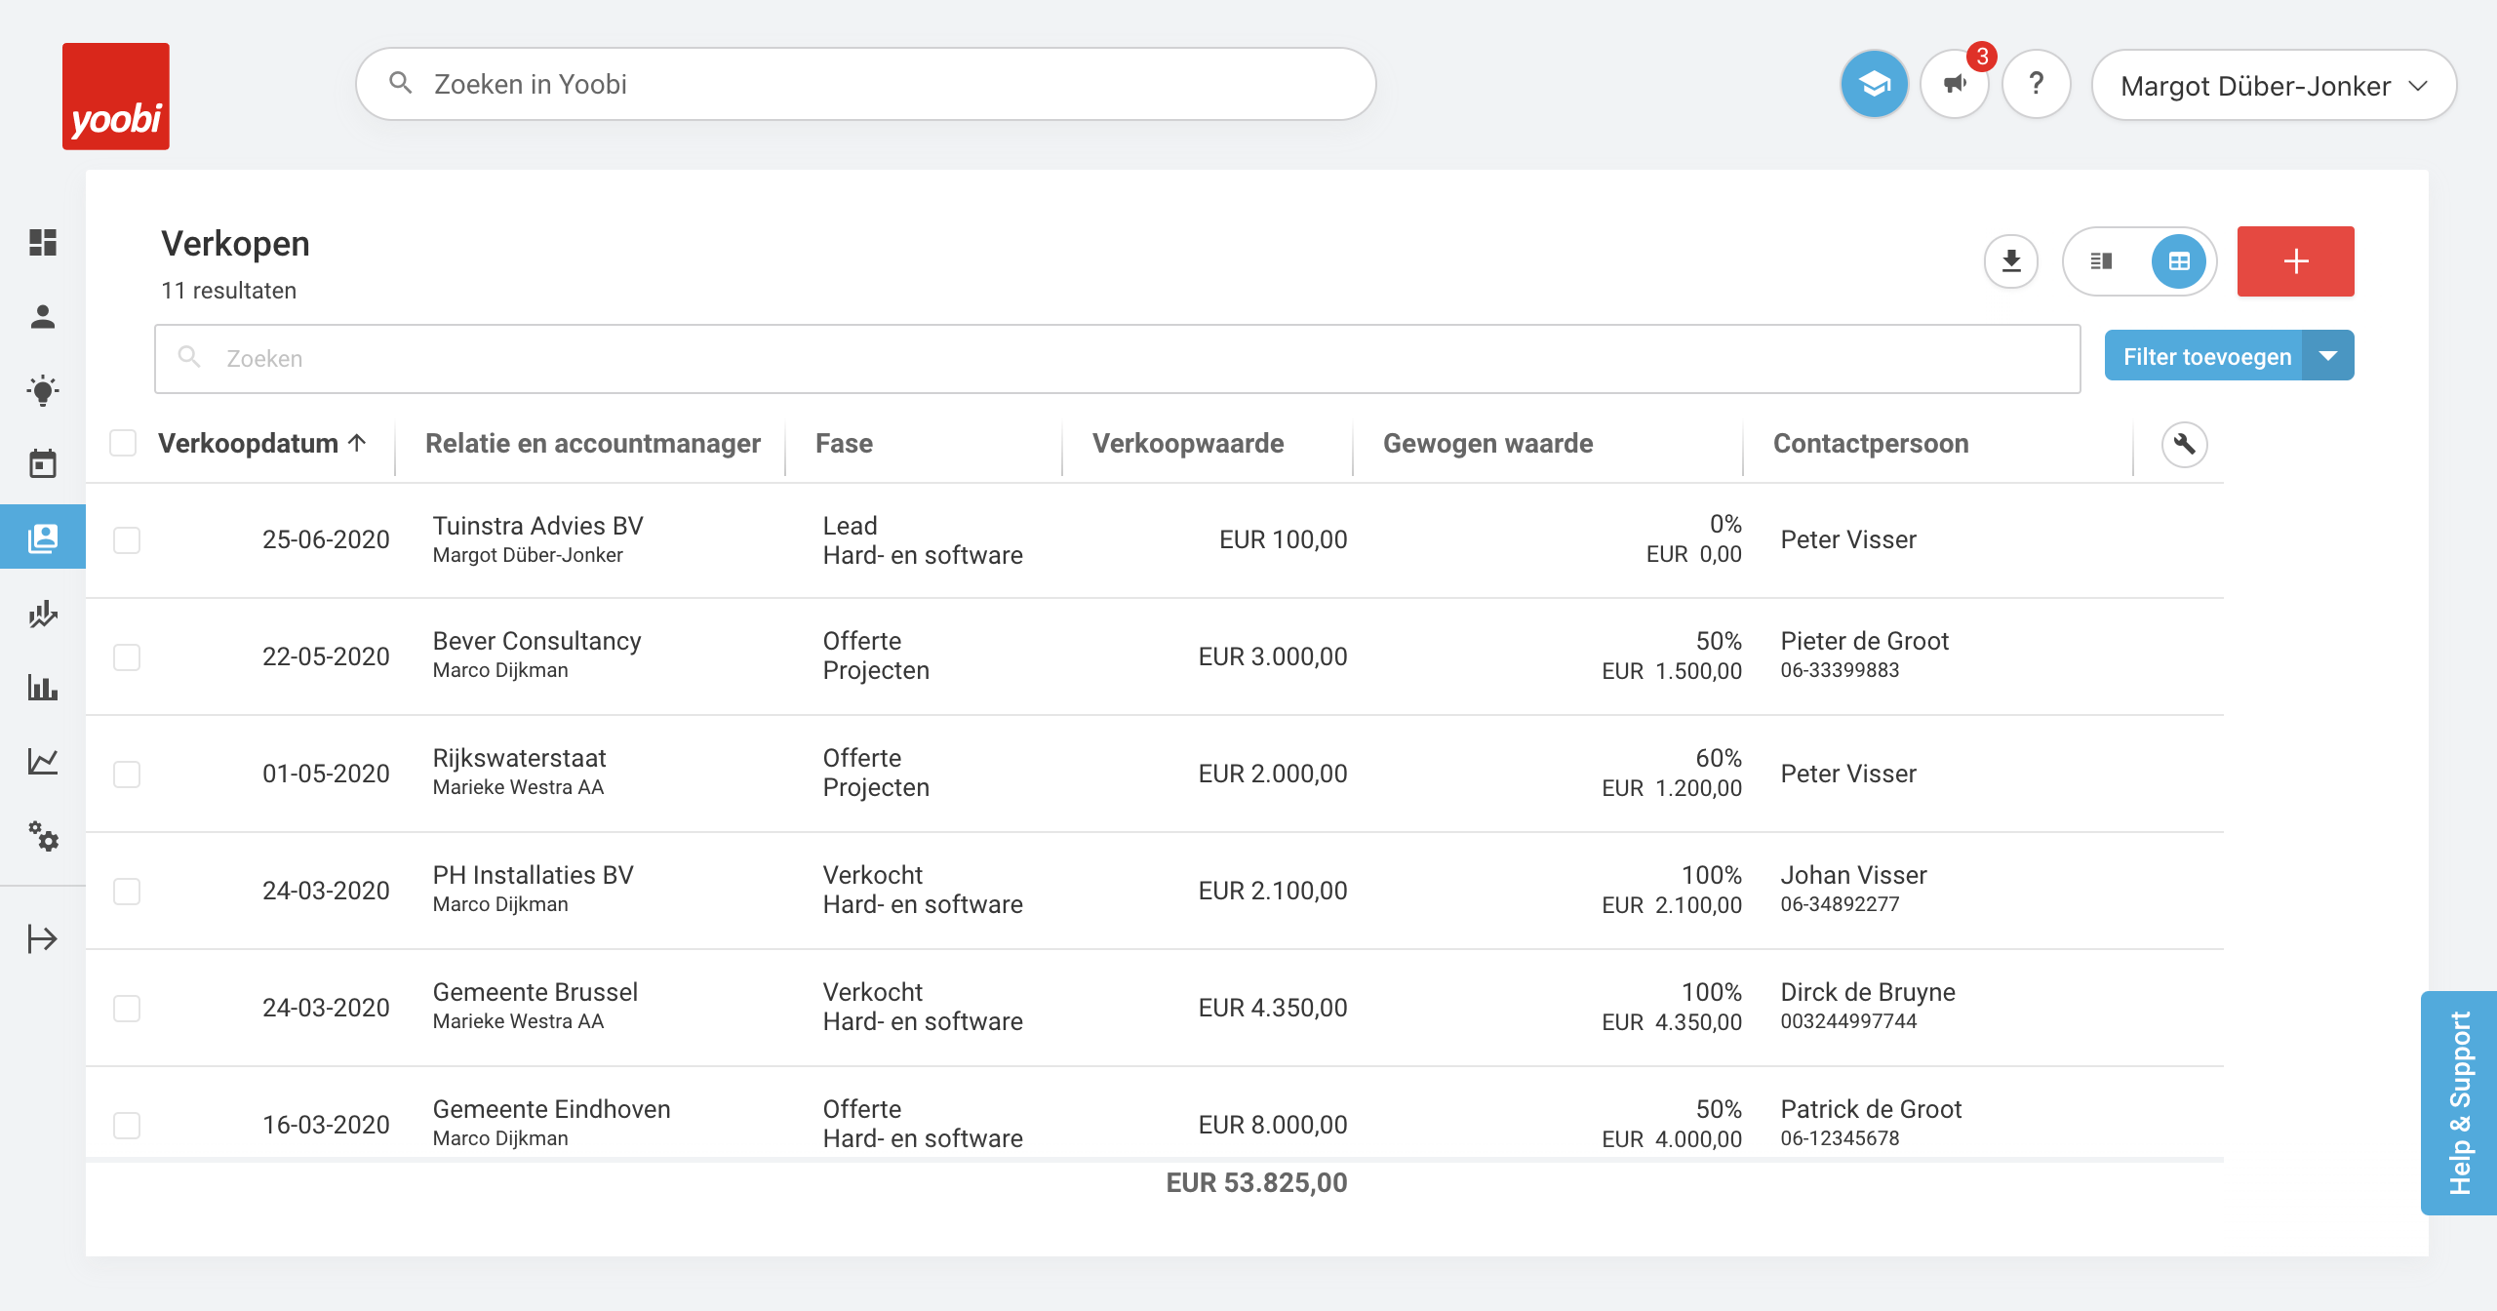
Task: Expand the sidebar with arrow icon
Action: click(43, 938)
